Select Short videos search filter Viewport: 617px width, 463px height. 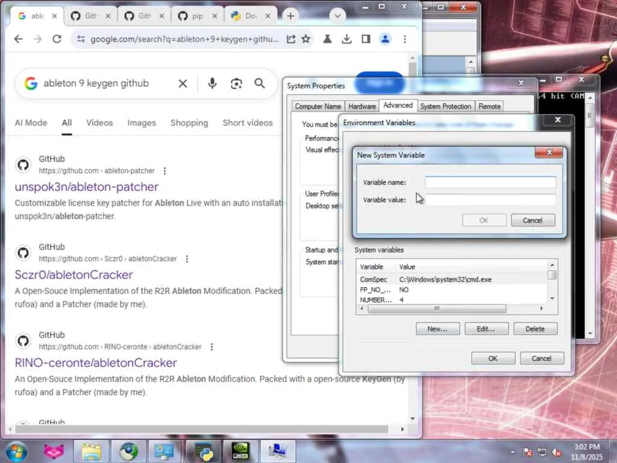tap(248, 123)
